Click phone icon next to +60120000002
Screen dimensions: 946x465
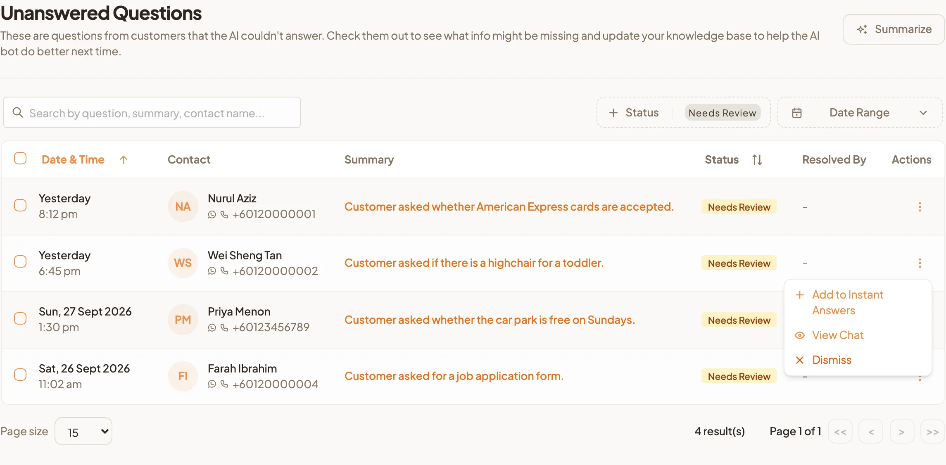click(x=224, y=271)
